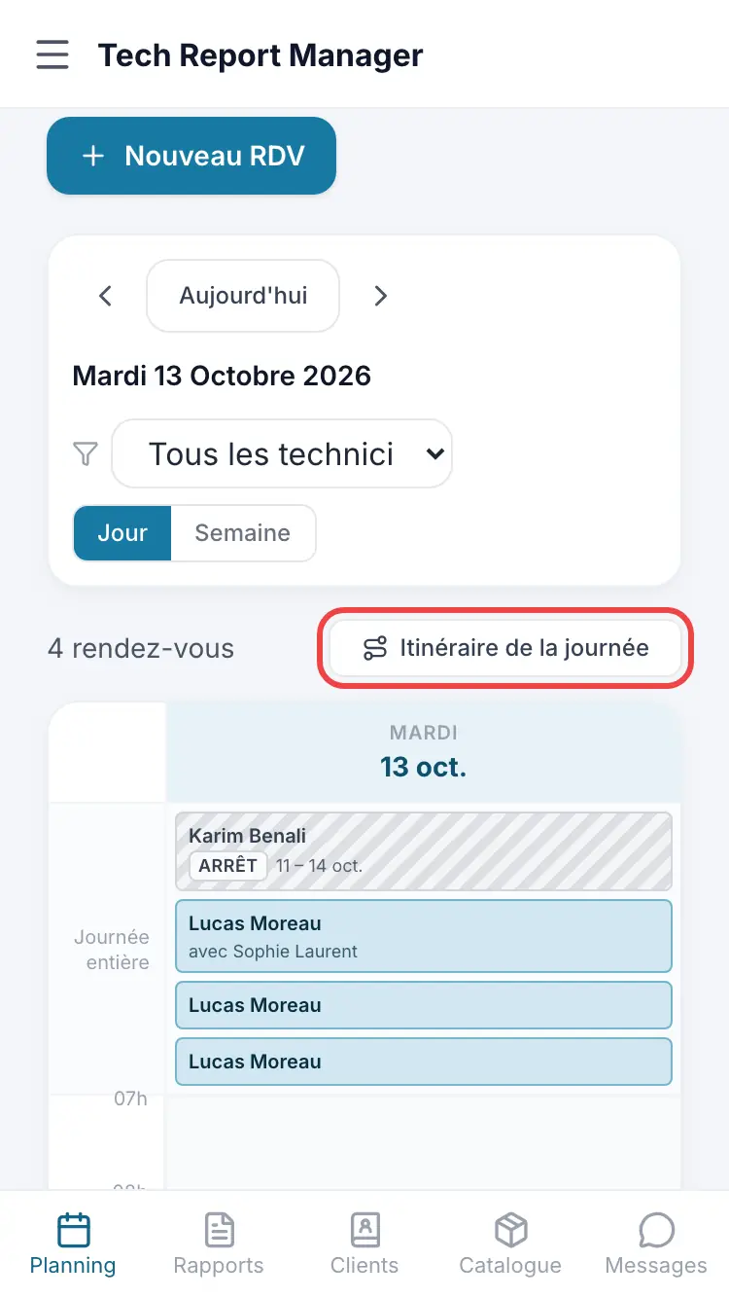Go to next day with right chevron
729x1298 pixels.
(x=381, y=296)
